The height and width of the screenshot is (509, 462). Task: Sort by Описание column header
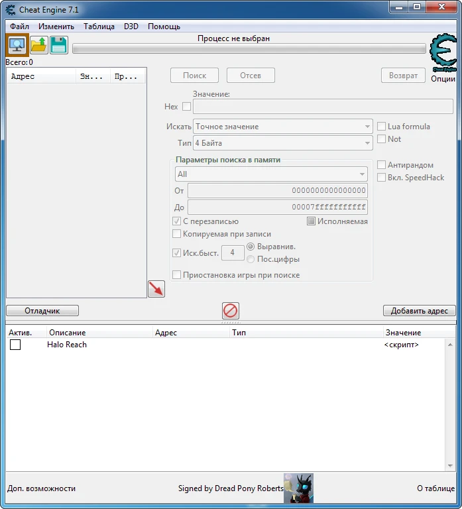tap(99, 333)
